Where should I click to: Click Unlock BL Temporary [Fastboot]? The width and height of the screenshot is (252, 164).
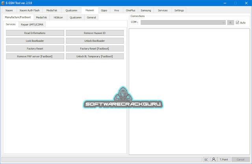tap(94, 56)
